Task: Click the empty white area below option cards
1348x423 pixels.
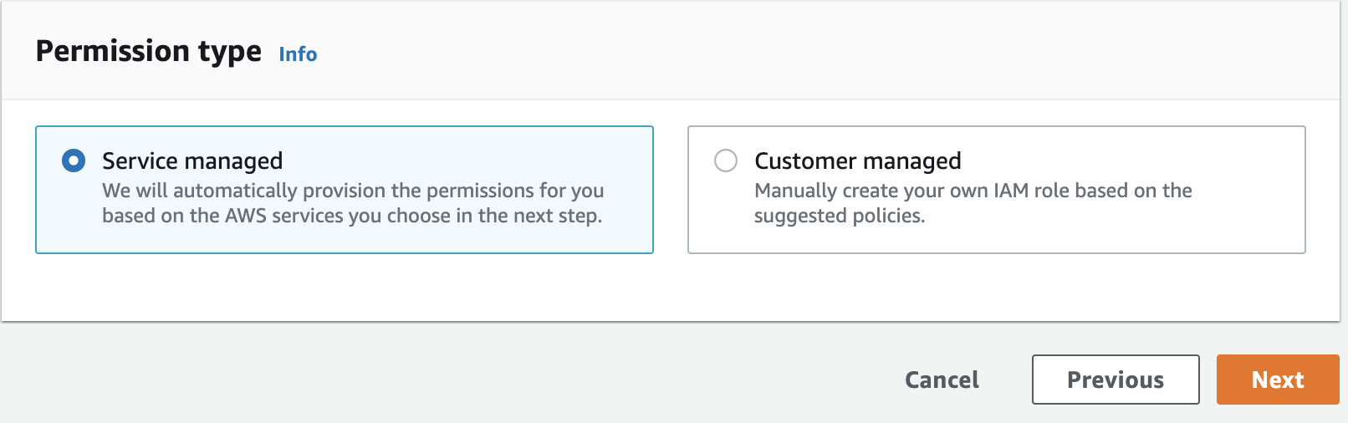Action: click(x=669, y=288)
